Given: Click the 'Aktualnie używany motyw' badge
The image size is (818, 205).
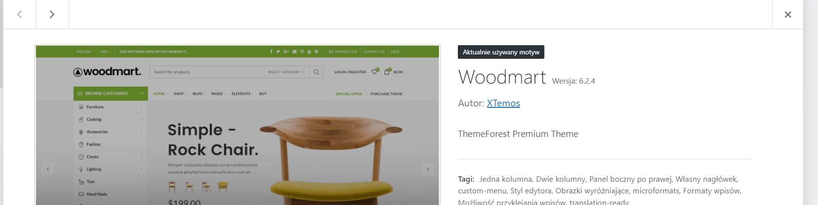Looking at the screenshot, I should [501, 52].
